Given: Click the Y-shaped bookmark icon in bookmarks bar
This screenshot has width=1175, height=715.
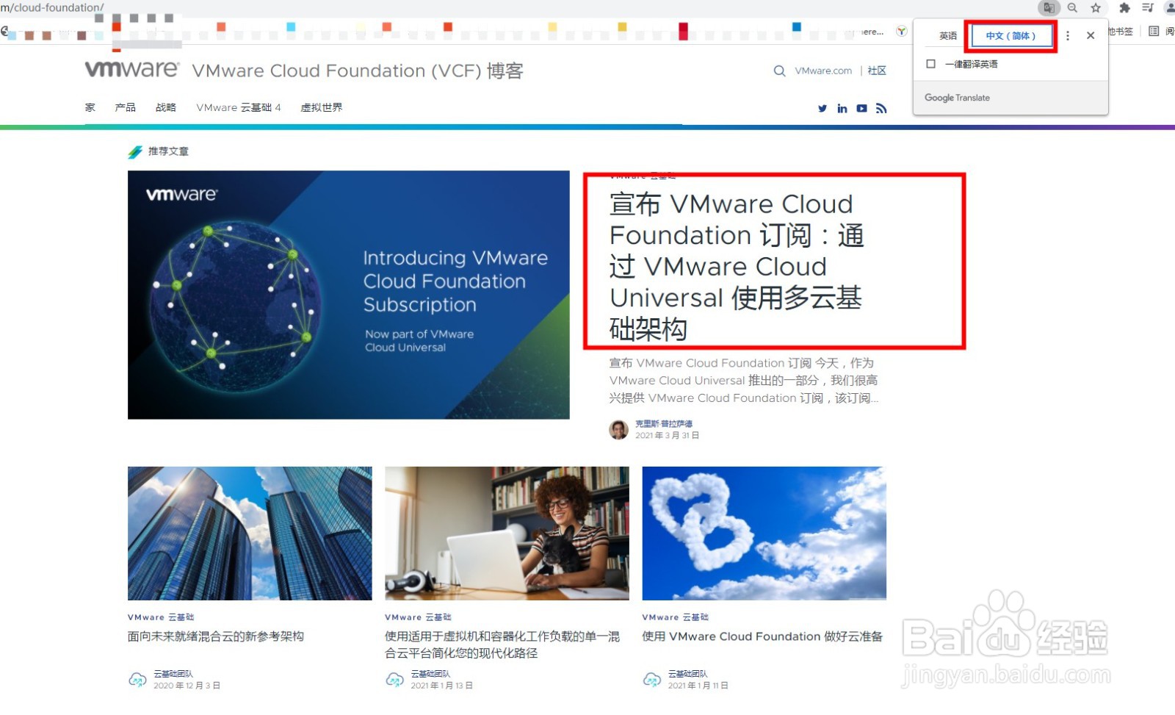Looking at the screenshot, I should [901, 32].
